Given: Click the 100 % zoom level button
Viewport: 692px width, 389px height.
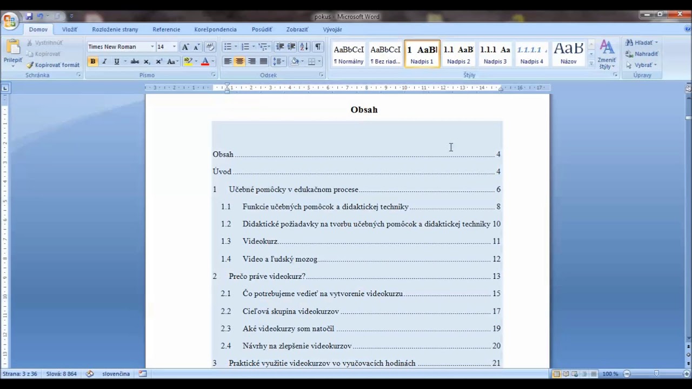Looking at the screenshot, I should point(610,374).
